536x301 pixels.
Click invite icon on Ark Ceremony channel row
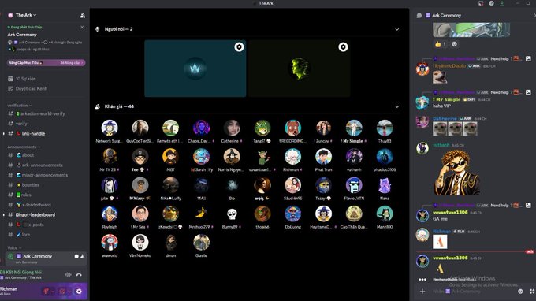pyautogui.click(x=83, y=256)
